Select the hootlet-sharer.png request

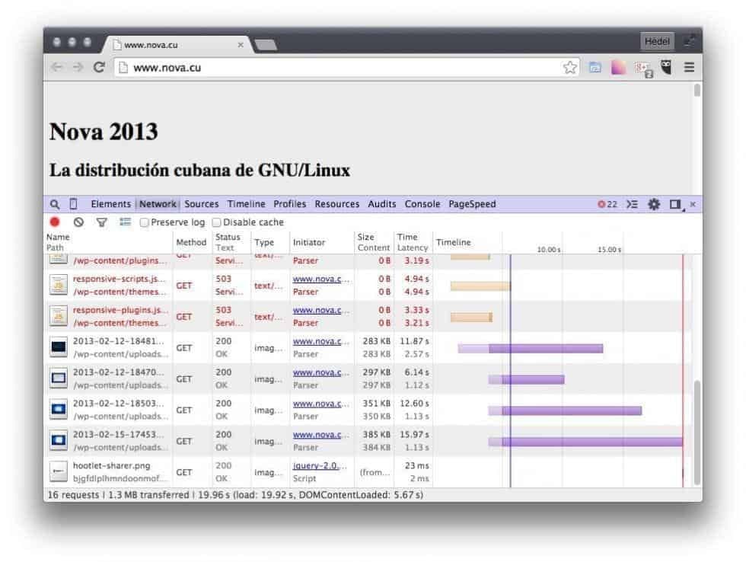(x=368, y=472)
